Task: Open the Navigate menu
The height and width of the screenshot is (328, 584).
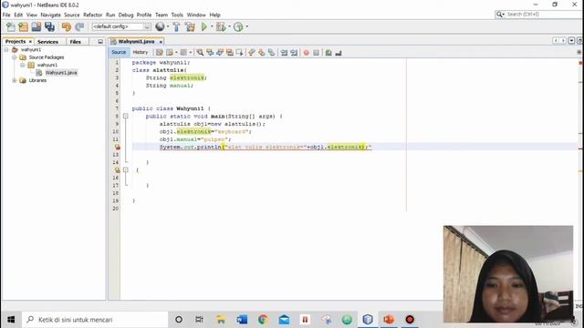Action: 51,15
